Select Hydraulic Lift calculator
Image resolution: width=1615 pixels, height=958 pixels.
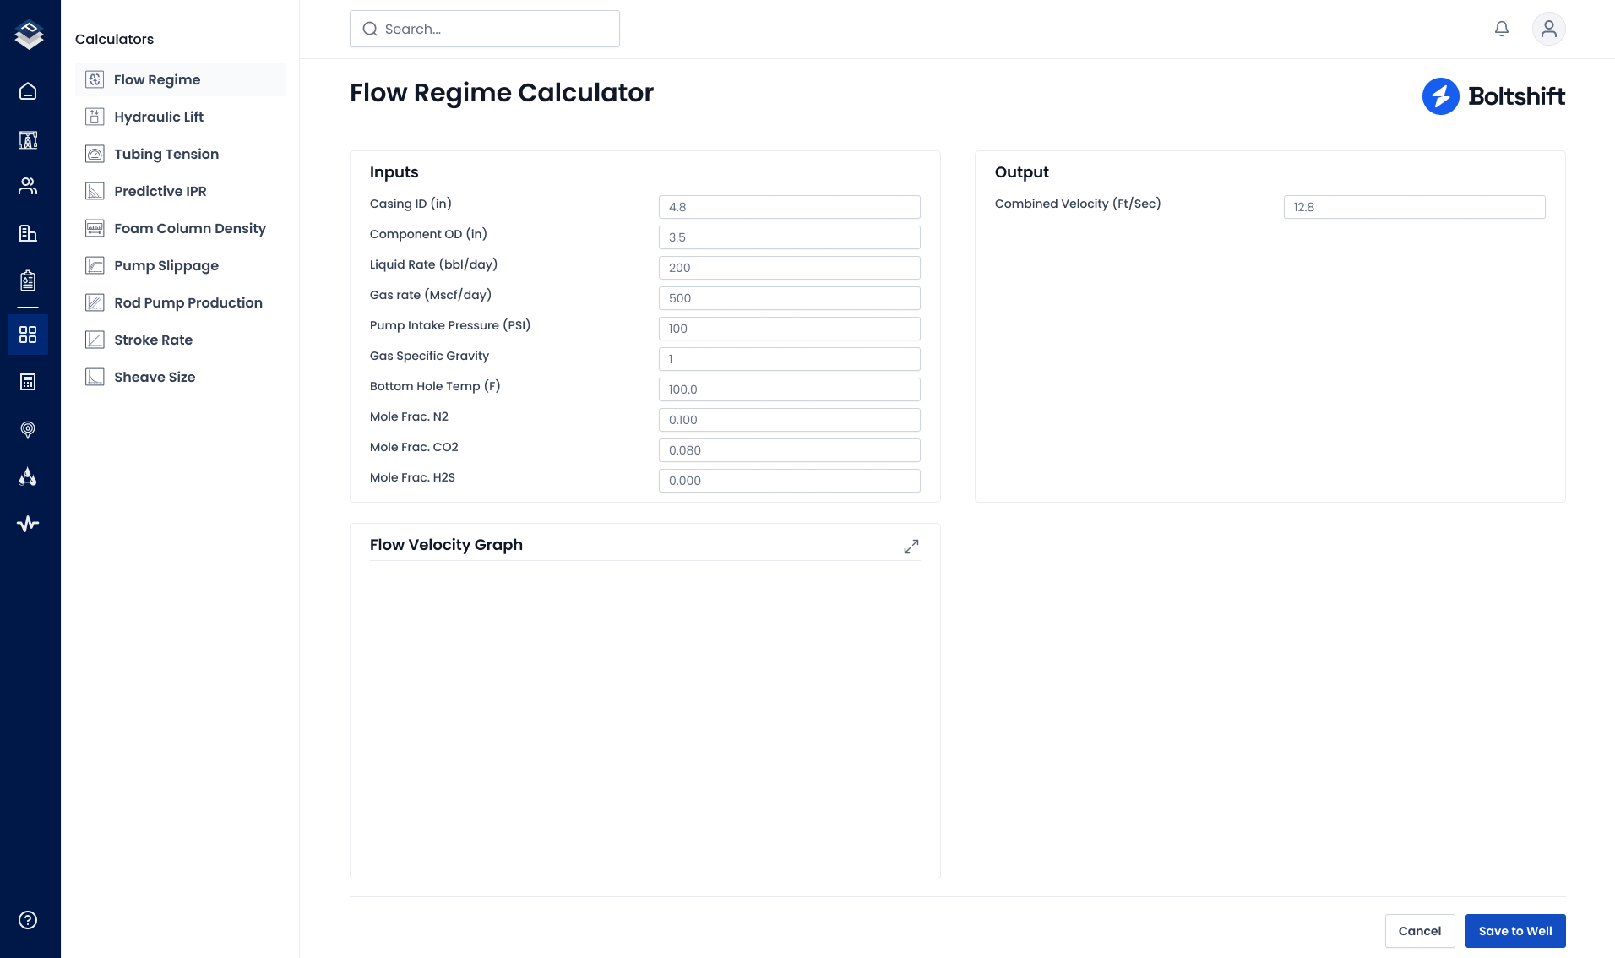coord(159,117)
